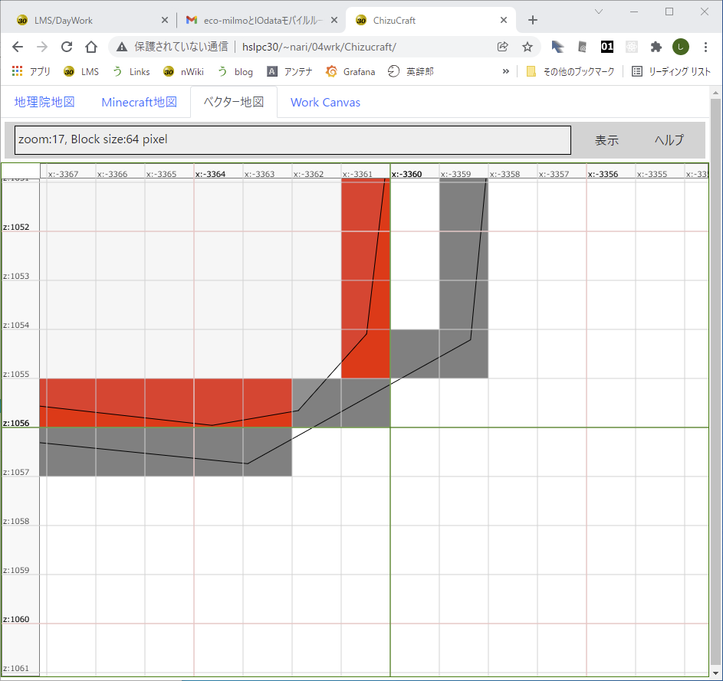
Task: Click the zoom and block size text field
Action: pyautogui.click(x=293, y=140)
